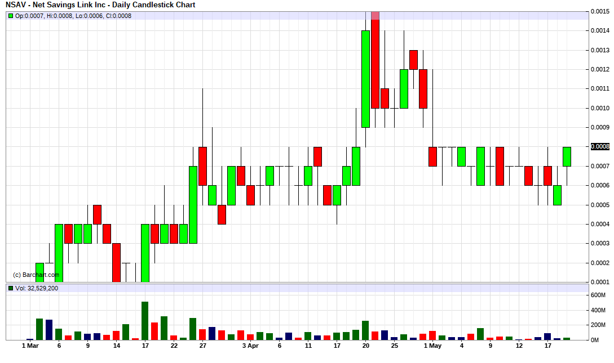Image resolution: width=614 pixels, height=363 pixels.
Task: Click the 0.0006 price axis label
Action: [x=600, y=185]
